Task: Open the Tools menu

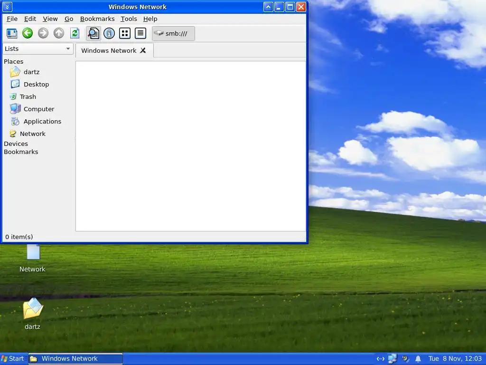Action: [x=129, y=19]
